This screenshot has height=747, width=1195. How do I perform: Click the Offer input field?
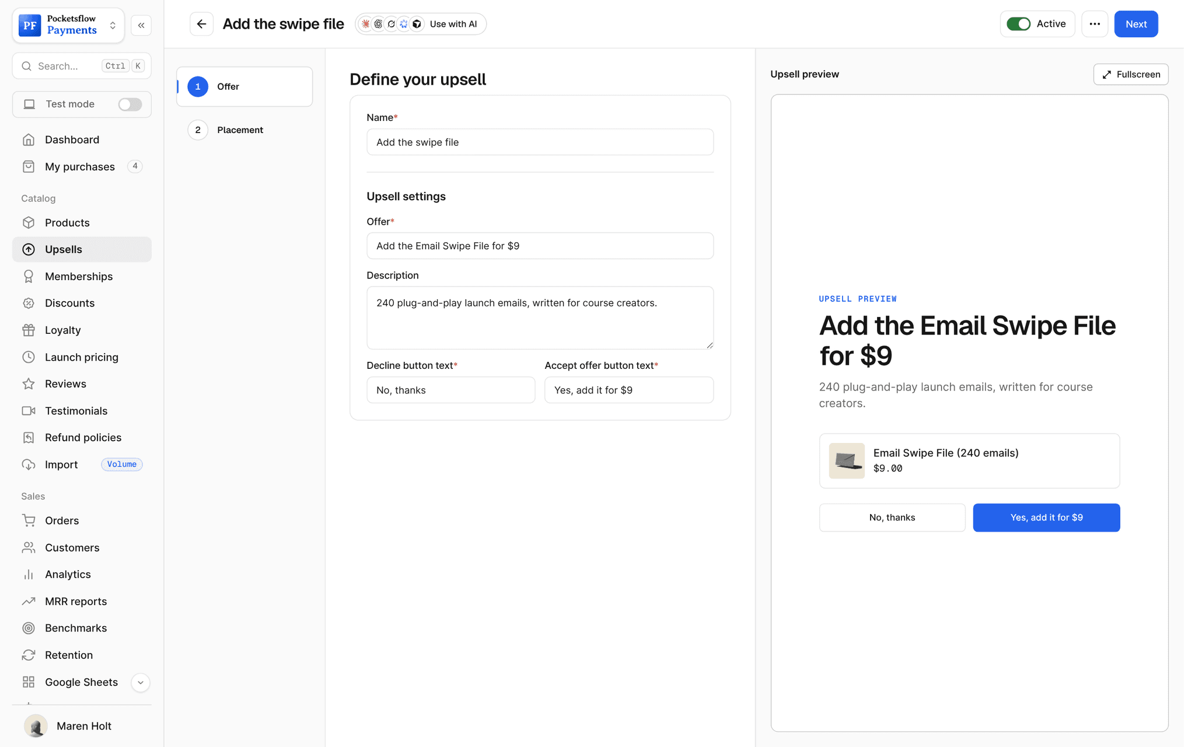[x=540, y=246]
